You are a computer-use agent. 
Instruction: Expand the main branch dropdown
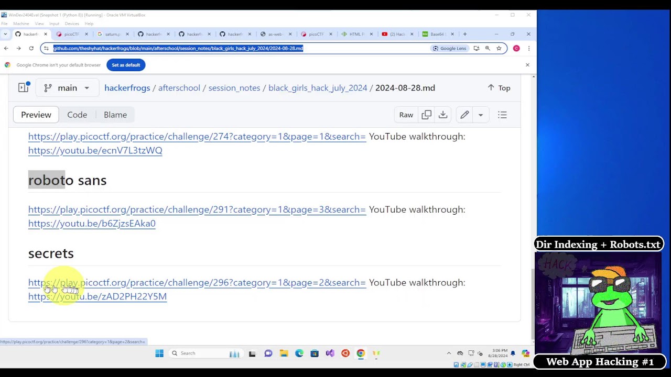pos(67,88)
